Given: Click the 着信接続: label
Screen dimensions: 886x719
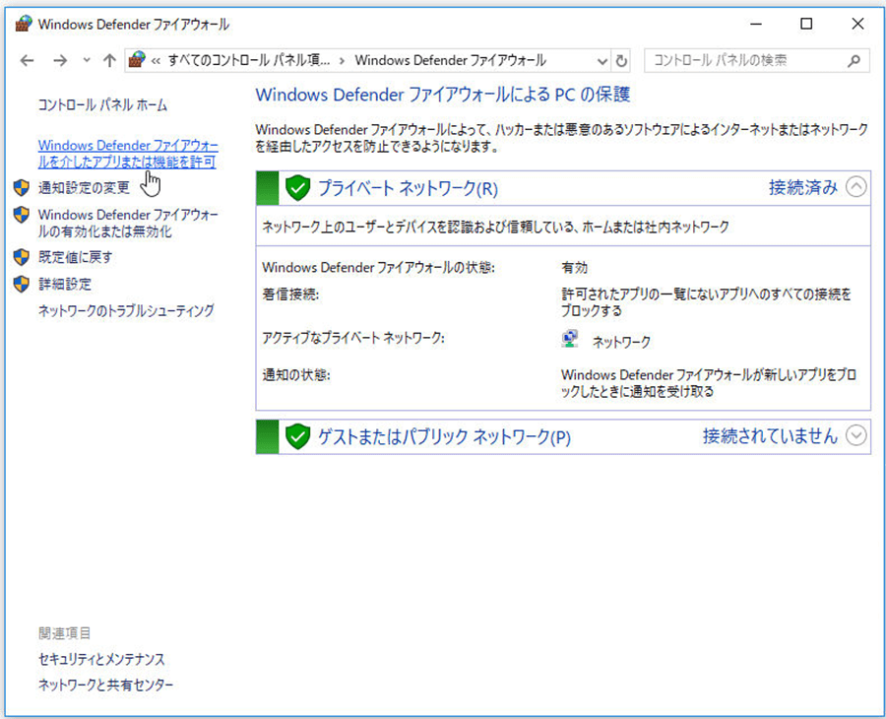Looking at the screenshot, I should click(x=290, y=294).
